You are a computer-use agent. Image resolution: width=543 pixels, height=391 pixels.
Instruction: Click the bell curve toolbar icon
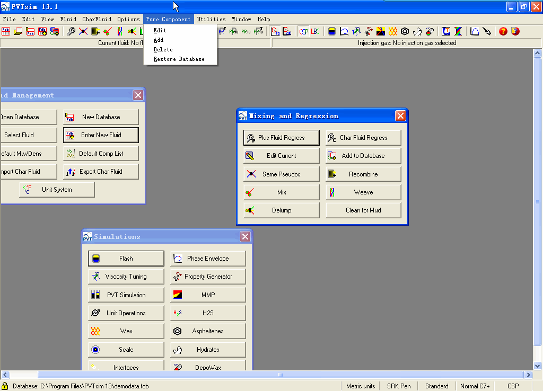(475, 31)
